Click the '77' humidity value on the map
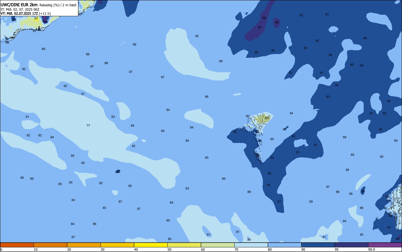This screenshot has height=252, width=402. tap(88, 126)
